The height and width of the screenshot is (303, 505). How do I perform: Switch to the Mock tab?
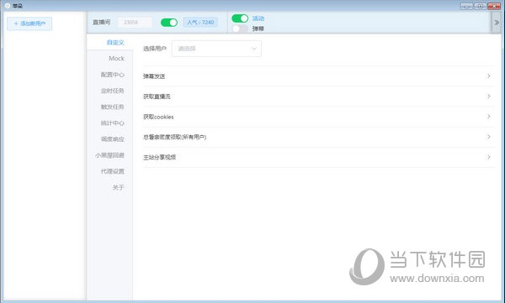[109, 59]
